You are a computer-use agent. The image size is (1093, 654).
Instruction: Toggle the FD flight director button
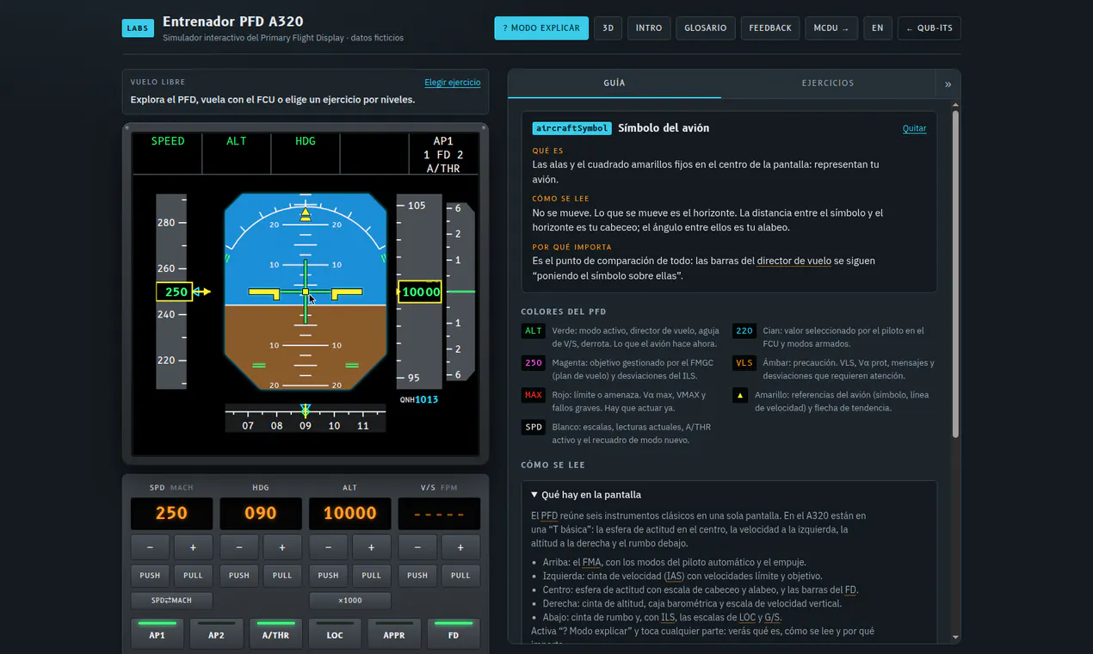pos(454,633)
